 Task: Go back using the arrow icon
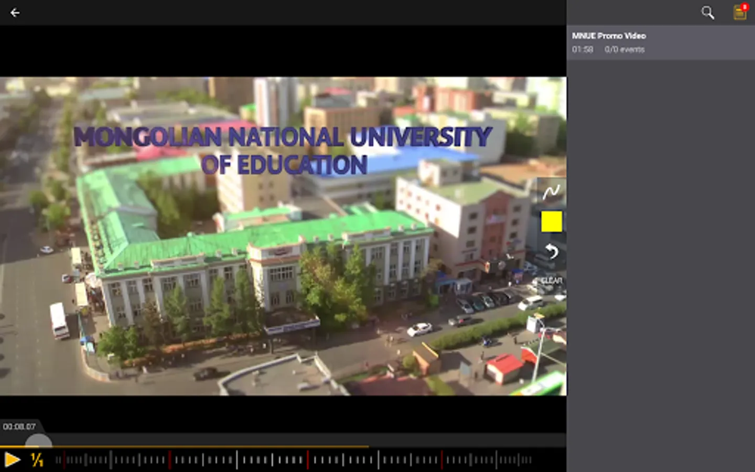point(15,13)
